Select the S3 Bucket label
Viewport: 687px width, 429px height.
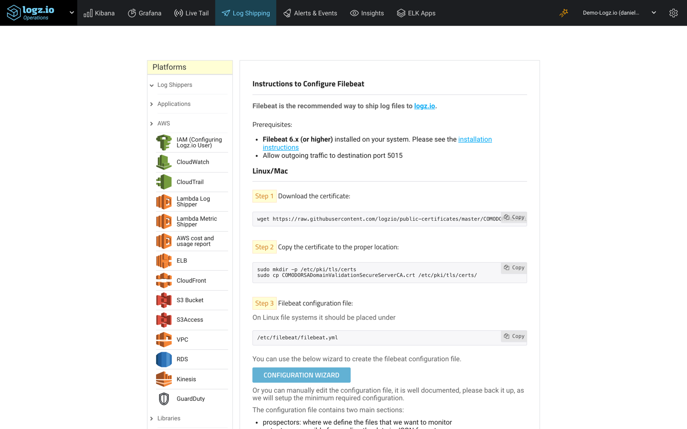pos(190,300)
